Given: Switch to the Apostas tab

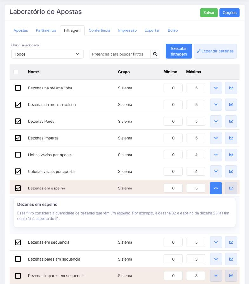Looking at the screenshot, I should pyautogui.click(x=21, y=30).
